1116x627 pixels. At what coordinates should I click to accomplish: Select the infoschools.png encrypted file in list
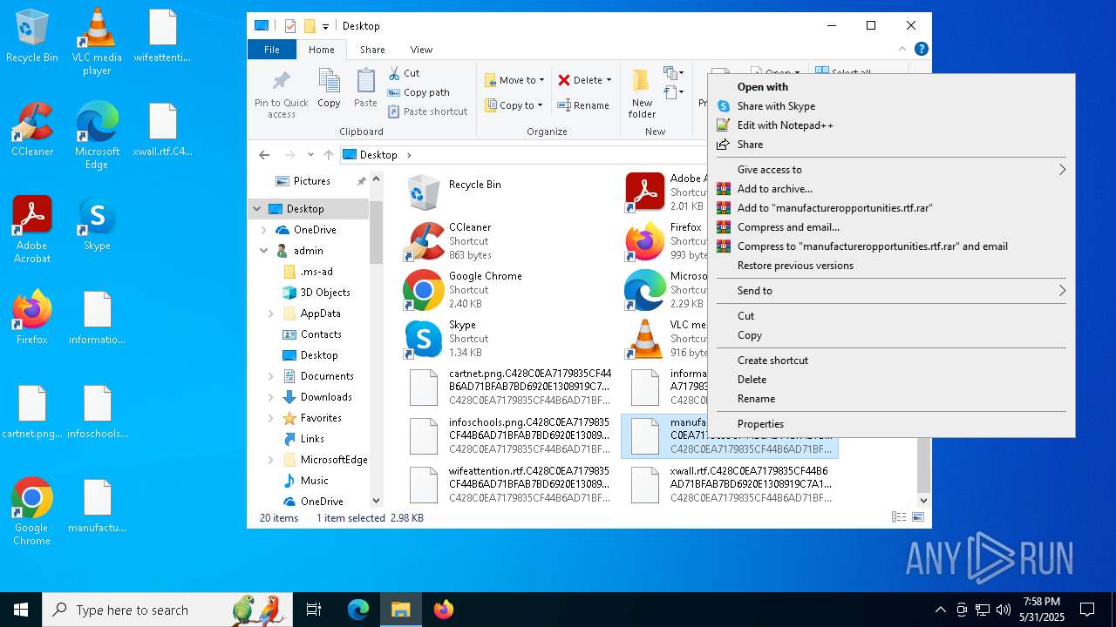[x=509, y=436]
